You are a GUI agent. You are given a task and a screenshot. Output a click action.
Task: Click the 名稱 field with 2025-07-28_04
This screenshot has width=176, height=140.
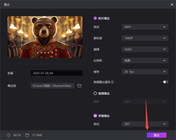(56, 73)
